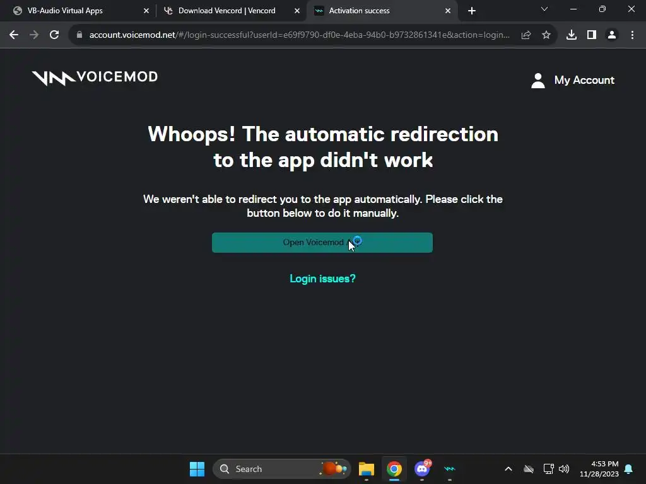Toggle Chrome side panel
Image resolution: width=646 pixels, height=484 pixels.
click(592, 35)
